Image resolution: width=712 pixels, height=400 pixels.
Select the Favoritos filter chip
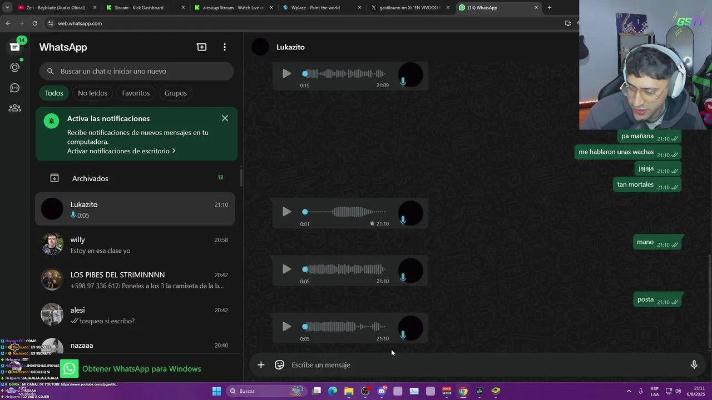(x=136, y=93)
